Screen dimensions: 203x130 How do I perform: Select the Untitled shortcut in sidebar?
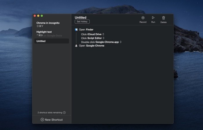coord(52,41)
